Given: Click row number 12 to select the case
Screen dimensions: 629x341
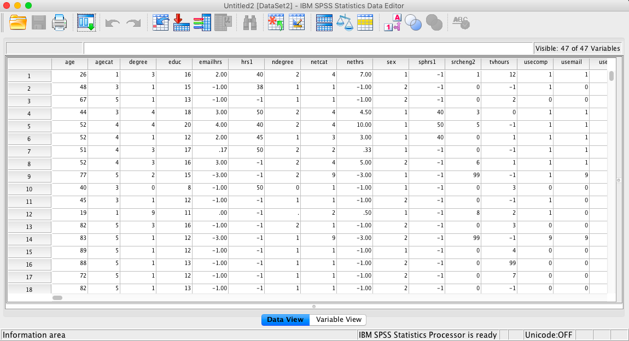Looking at the screenshot, I should tap(29, 214).
